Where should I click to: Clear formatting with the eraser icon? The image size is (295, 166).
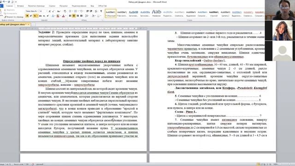[x=65, y=11]
